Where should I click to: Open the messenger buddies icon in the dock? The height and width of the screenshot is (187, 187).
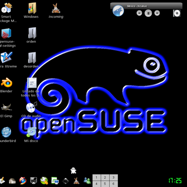[x=87, y=181]
